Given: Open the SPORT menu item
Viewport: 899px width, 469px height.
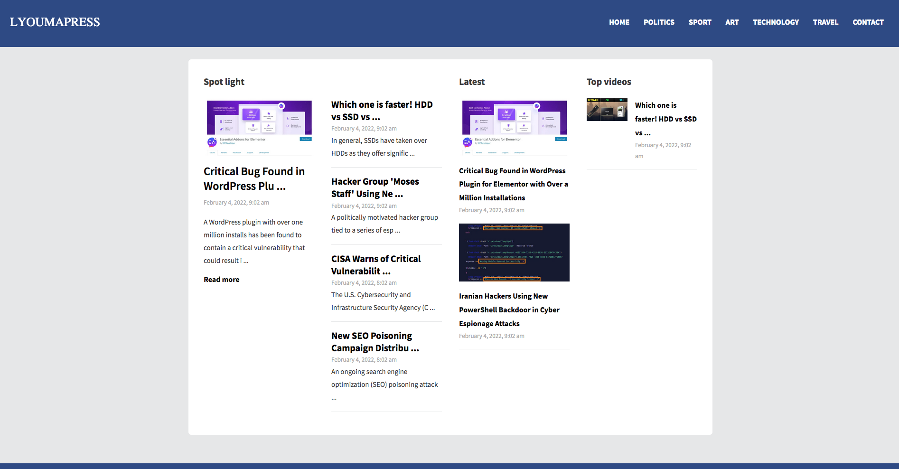Looking at the screenshot, I should click(x=700, y=22).
